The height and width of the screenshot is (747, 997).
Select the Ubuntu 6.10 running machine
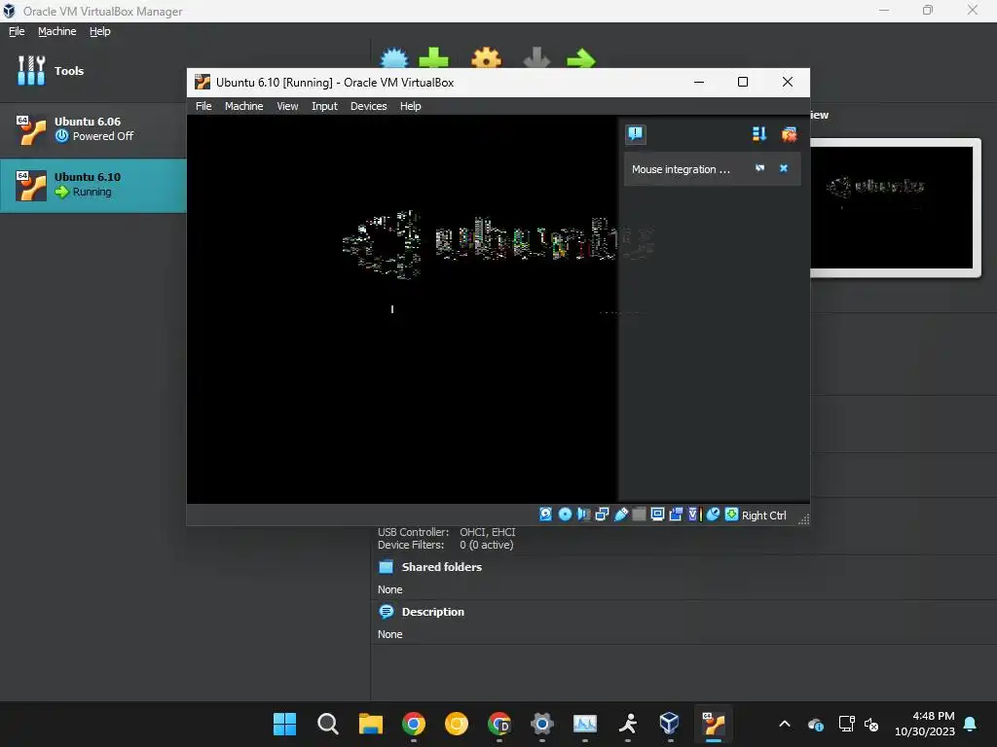point(92,185)
